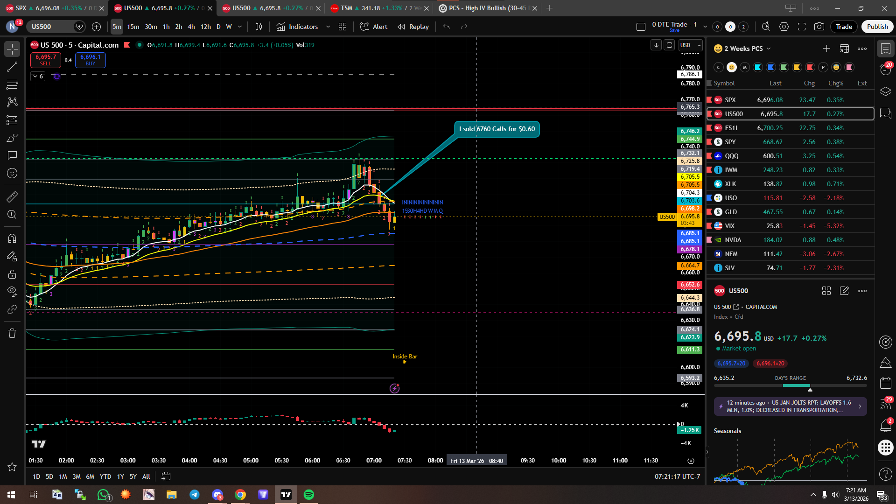Expand the 2 Weeks PCS watchlist dropdown
The width and height of the screenshot is (896, 504).
point(769,49)
